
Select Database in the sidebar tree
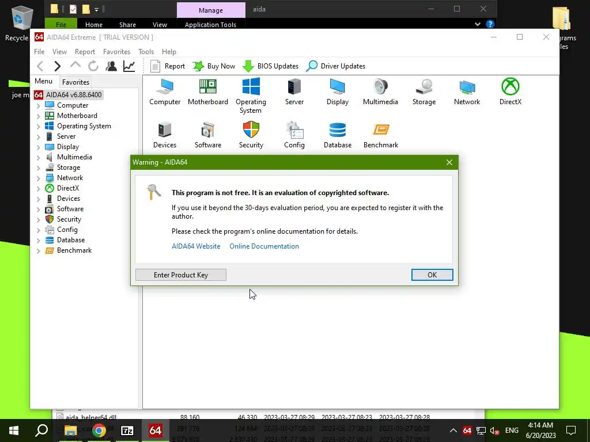[65, 240]
